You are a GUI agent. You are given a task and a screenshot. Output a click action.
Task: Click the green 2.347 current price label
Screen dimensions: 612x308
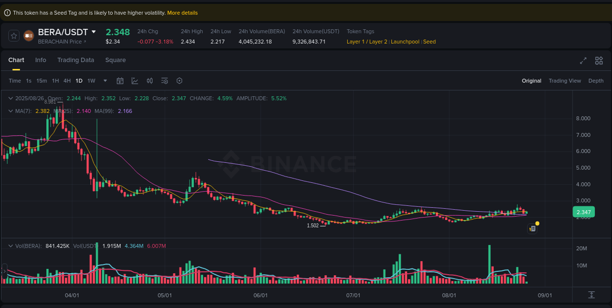tap(584, 212)
